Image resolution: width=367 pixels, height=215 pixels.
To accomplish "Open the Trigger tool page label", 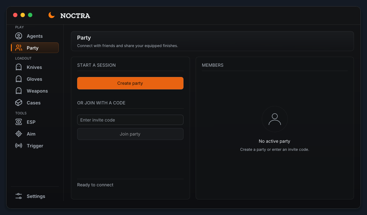I will coord(35,146).
